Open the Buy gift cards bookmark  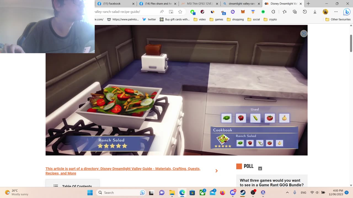(175, 20)
